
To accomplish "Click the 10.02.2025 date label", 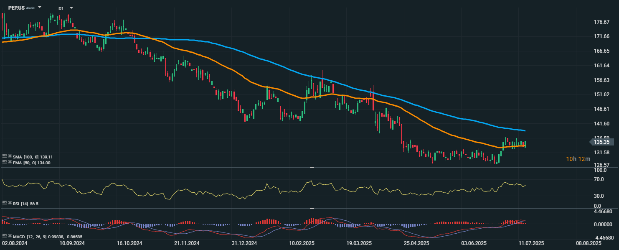I will [301, 243].
